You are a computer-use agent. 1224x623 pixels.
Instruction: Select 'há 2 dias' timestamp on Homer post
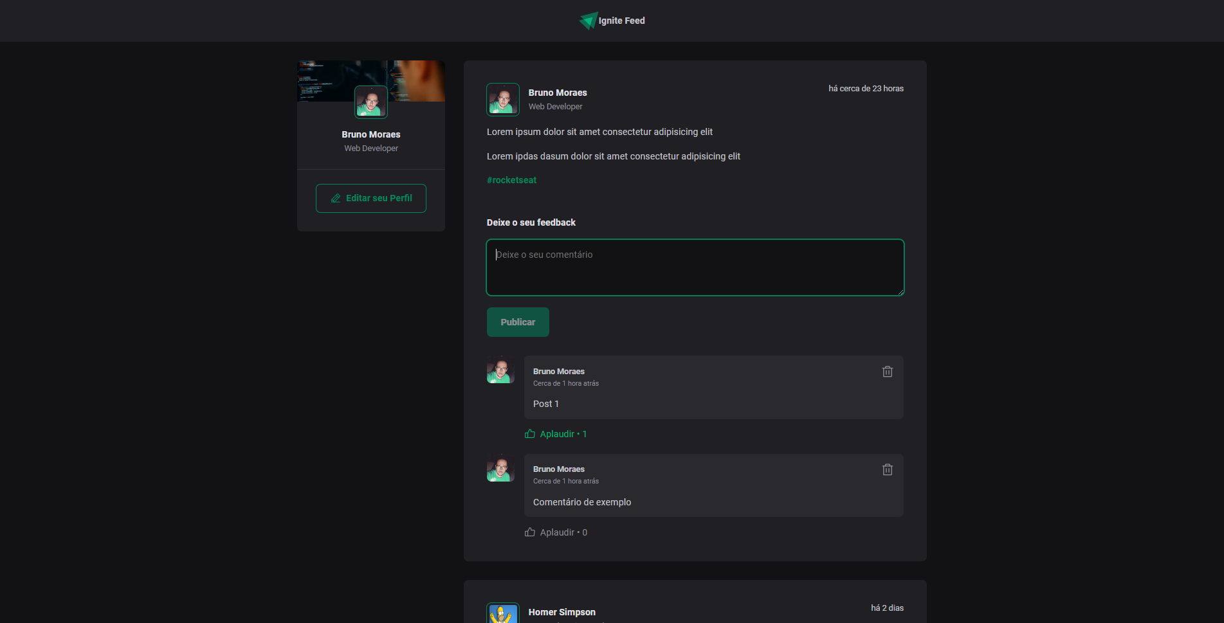click(x=887, y=608)
